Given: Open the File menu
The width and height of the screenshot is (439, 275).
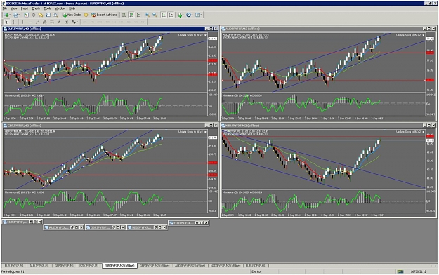Looking at the screenshot, I should [x=5, y=8].
